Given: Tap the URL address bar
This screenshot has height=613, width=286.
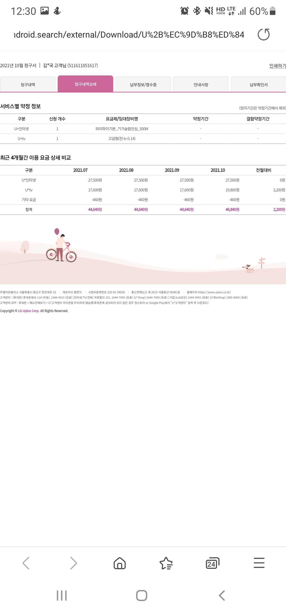Looking at the screenshot, I should coord(129,35).
